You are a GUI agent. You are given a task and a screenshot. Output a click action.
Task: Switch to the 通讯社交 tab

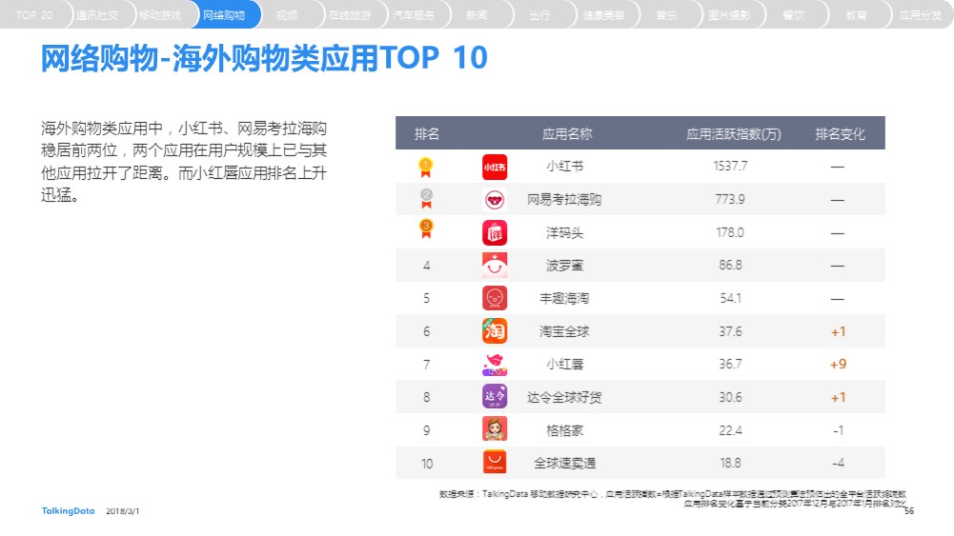pyautogui.click(x=97, y=14)
